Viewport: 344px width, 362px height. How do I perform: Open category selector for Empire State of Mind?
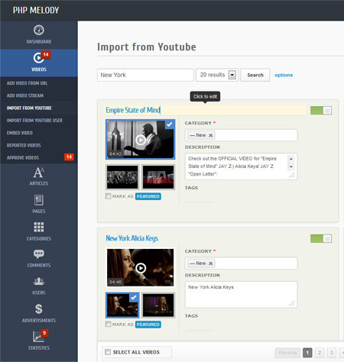[x=241, y=135]
